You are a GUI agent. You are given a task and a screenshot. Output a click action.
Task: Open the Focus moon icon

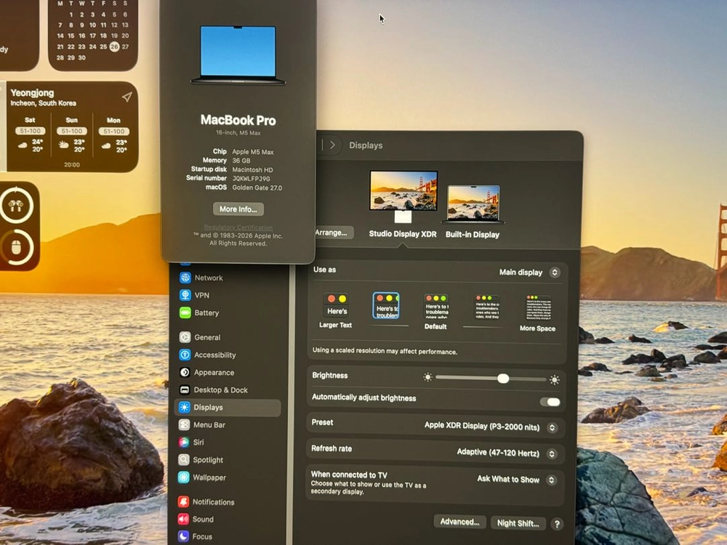(183, 536)
